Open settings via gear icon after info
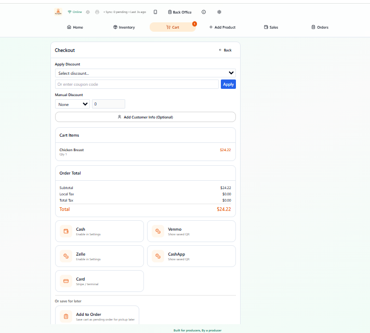This screenshot has width=370, height=333. [219, 12]
